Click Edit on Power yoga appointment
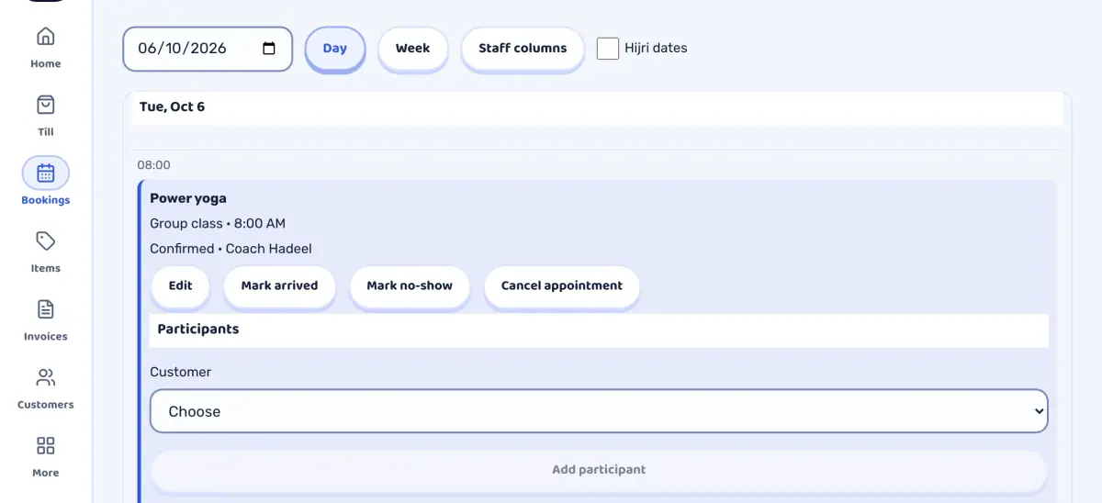Image resolution: width=1102 pixels, height=503 pixels. pyautogui.click(x=181, y=286)
